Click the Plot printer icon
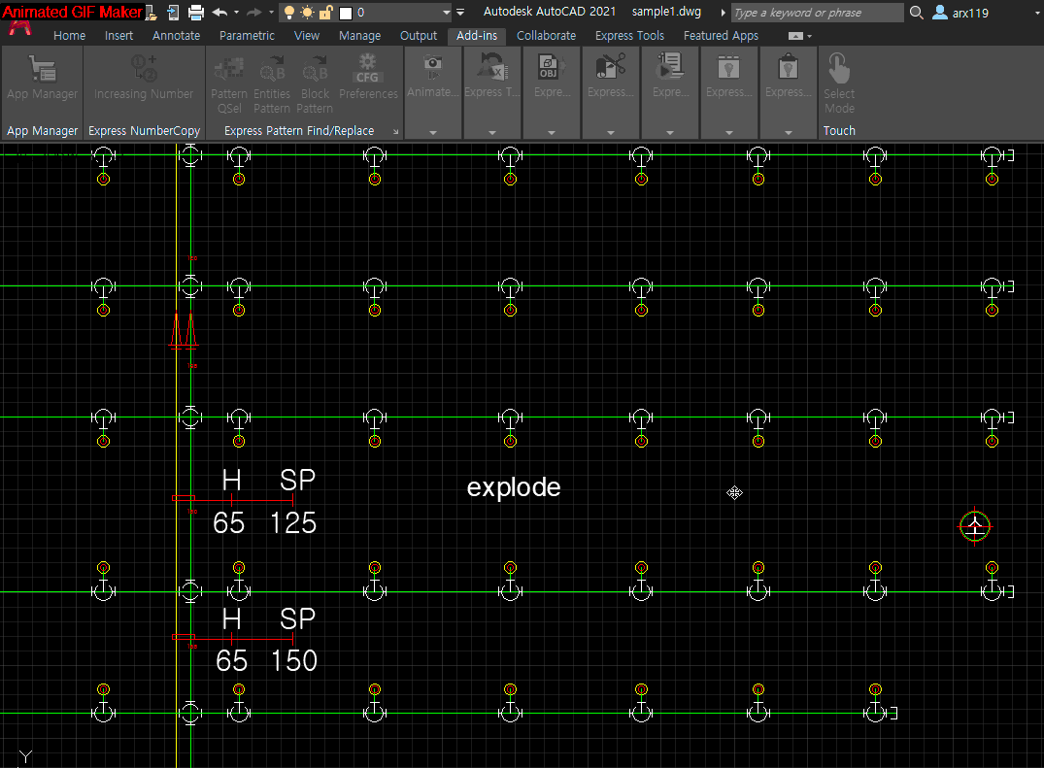1044x768 pixels. [195, 13]
